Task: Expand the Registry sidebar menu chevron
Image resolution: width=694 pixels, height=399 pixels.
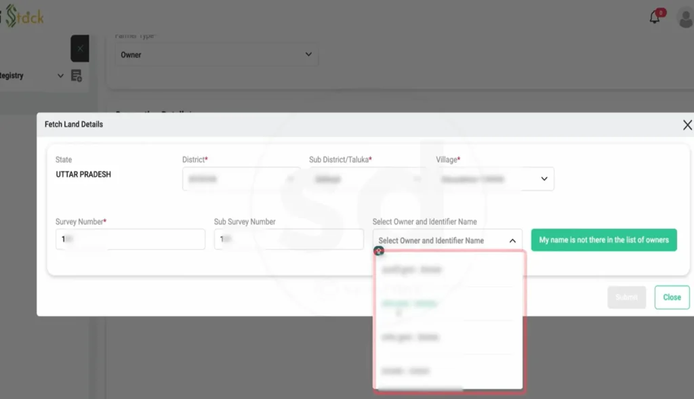Action: 60,76
